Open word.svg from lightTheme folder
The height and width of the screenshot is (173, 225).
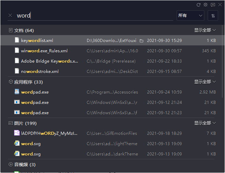click(31, 143)
